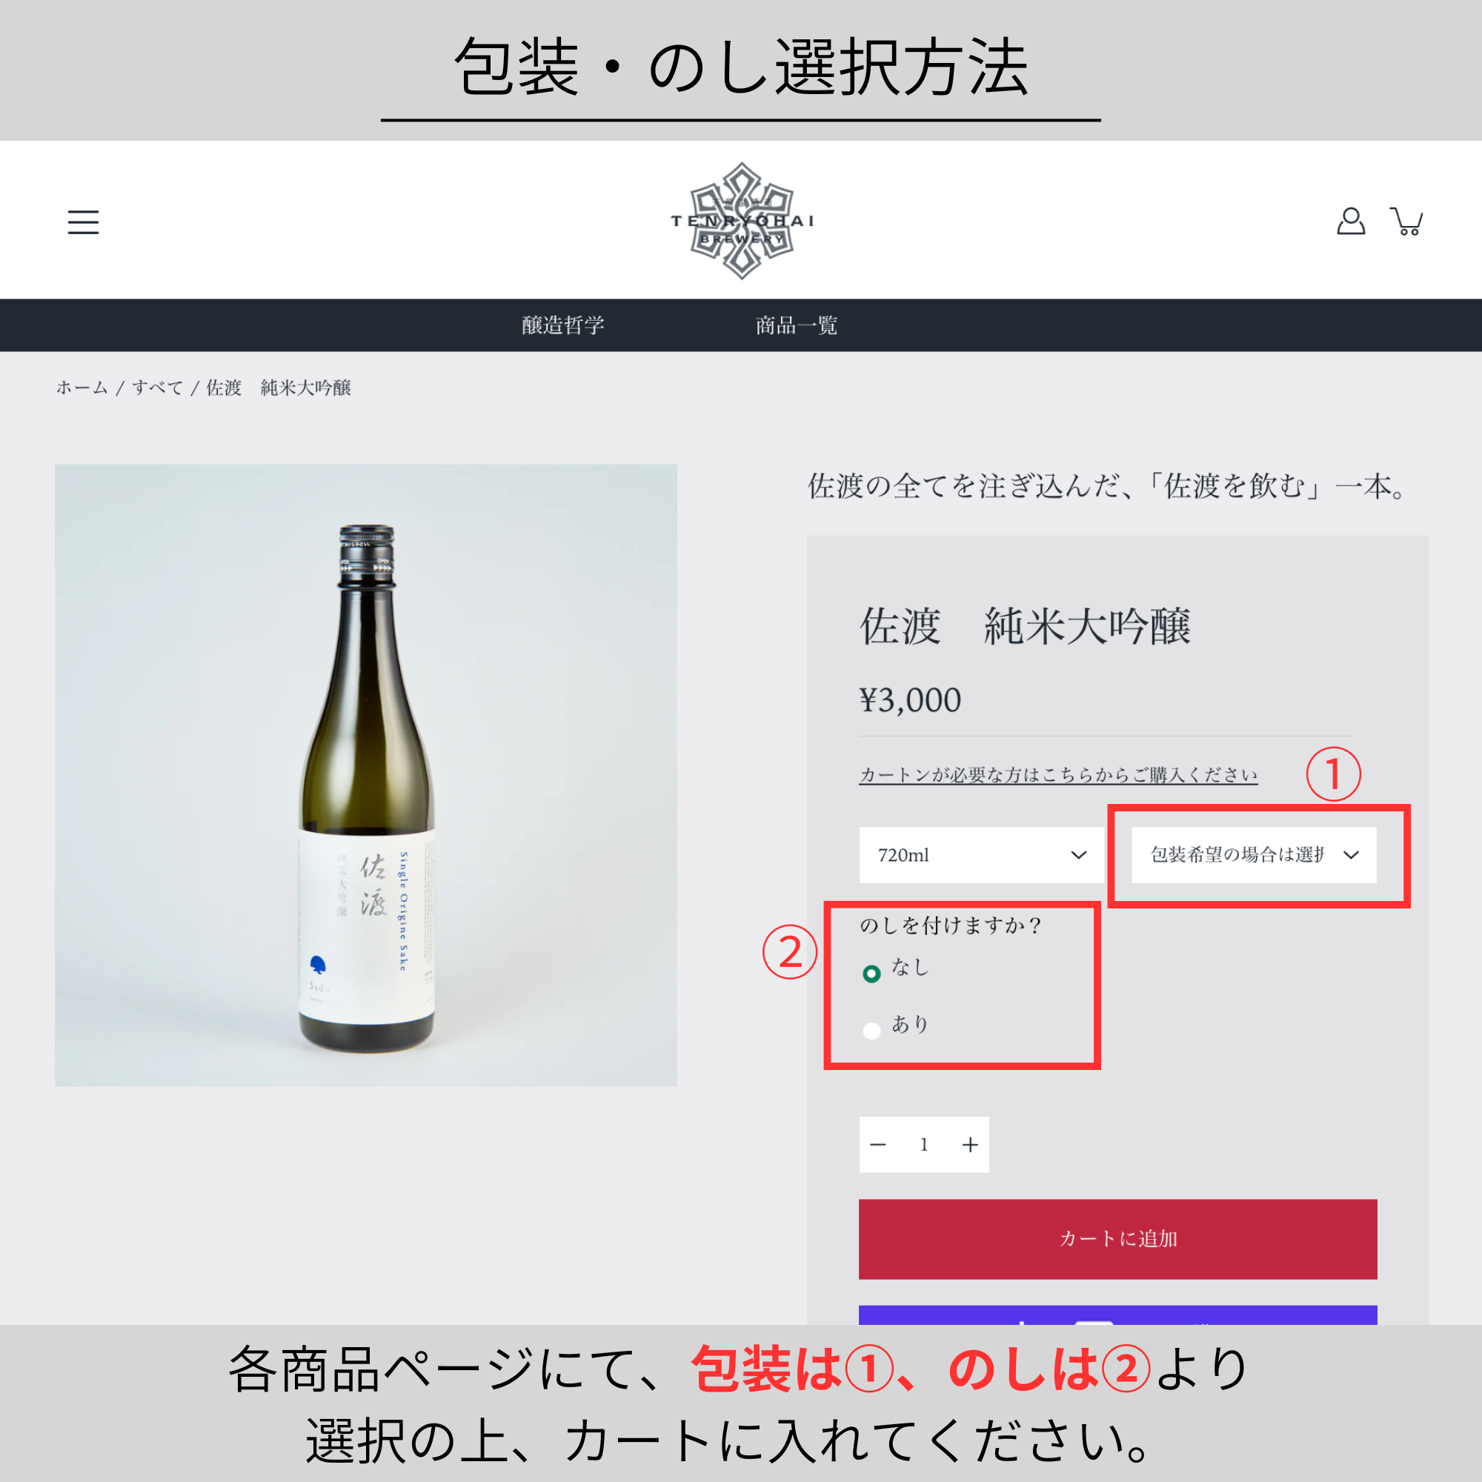Open the 商品一覧 menu item
Image resolution: width=1482 pixels, height=1482 pixels.
797,325
